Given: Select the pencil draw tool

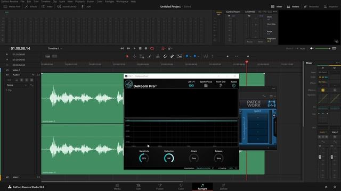Looking at the screenshot, I should [149, 56].
